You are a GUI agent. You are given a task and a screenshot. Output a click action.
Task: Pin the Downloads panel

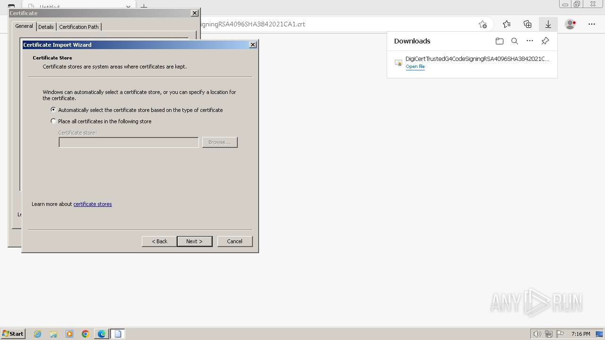(545, 41)
